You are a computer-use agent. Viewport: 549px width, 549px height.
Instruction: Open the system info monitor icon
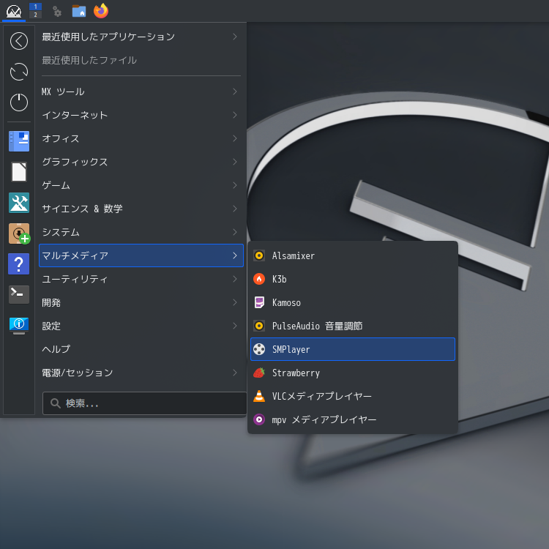click(19, 326)
